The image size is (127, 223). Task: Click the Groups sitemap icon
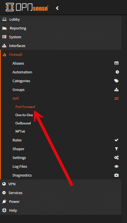click(x=116, y=90)
